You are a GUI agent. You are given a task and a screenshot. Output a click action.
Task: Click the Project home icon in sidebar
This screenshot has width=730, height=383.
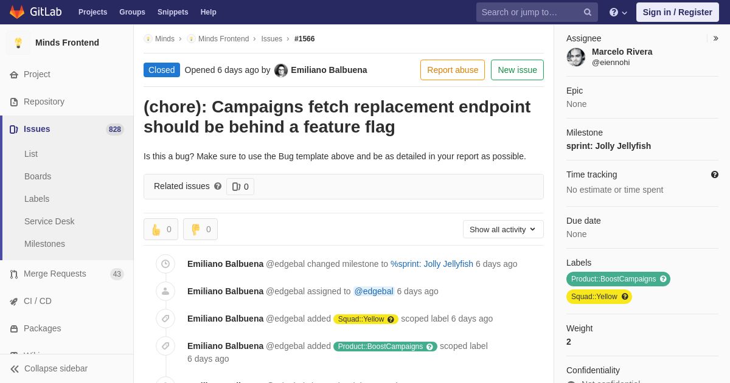(x=14, y=75)
